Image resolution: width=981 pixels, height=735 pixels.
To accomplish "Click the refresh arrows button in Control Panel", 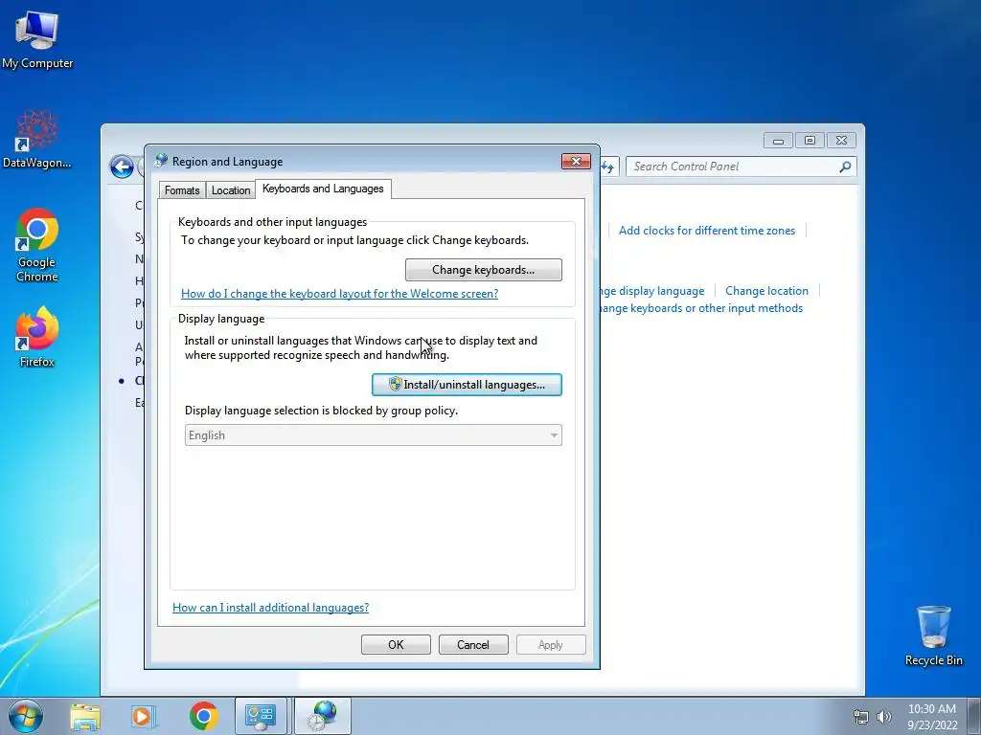I will point(608,167).
